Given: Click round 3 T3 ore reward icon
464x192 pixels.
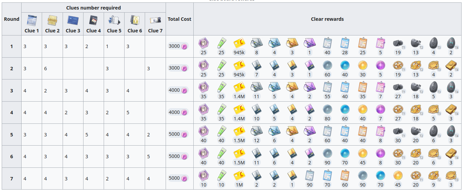Looking at the screenshot, I should [433, 87].
